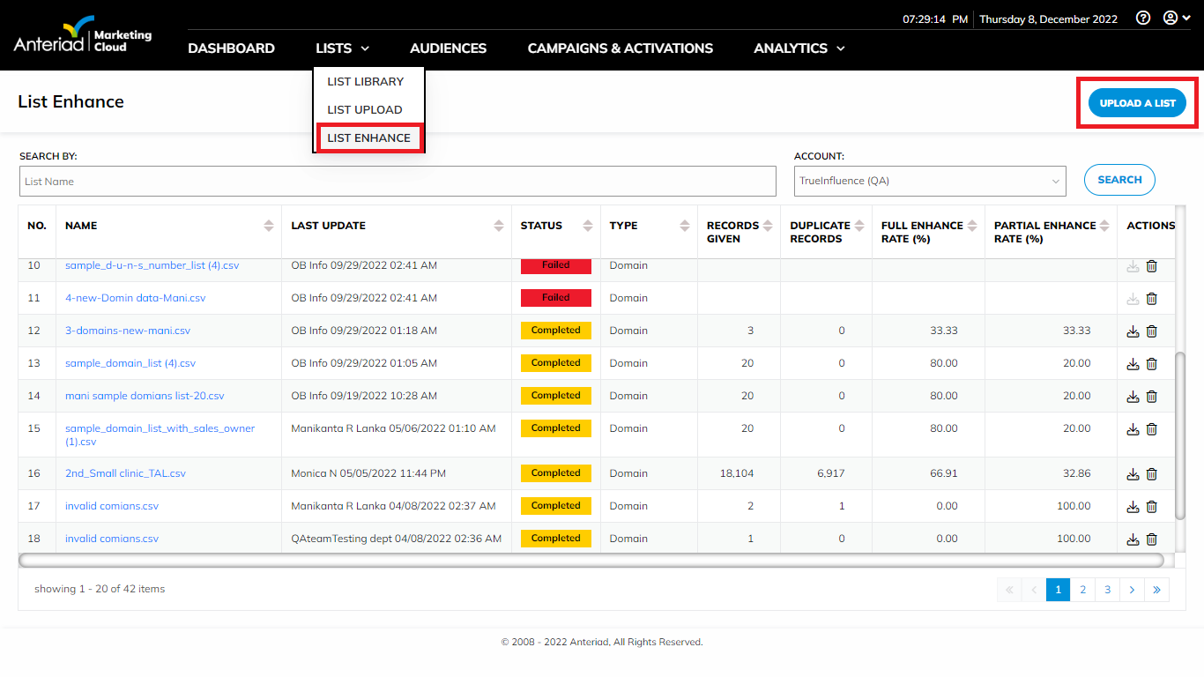Download the 2nd_Small clinic_TAL.csv list

click(1133, 474)
